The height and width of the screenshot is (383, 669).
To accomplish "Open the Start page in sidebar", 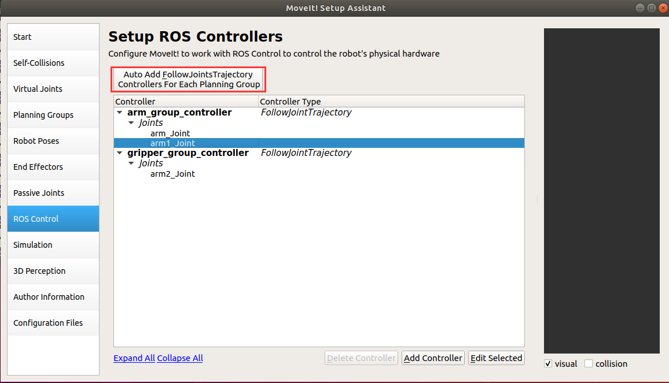I will tap(53, 37).
